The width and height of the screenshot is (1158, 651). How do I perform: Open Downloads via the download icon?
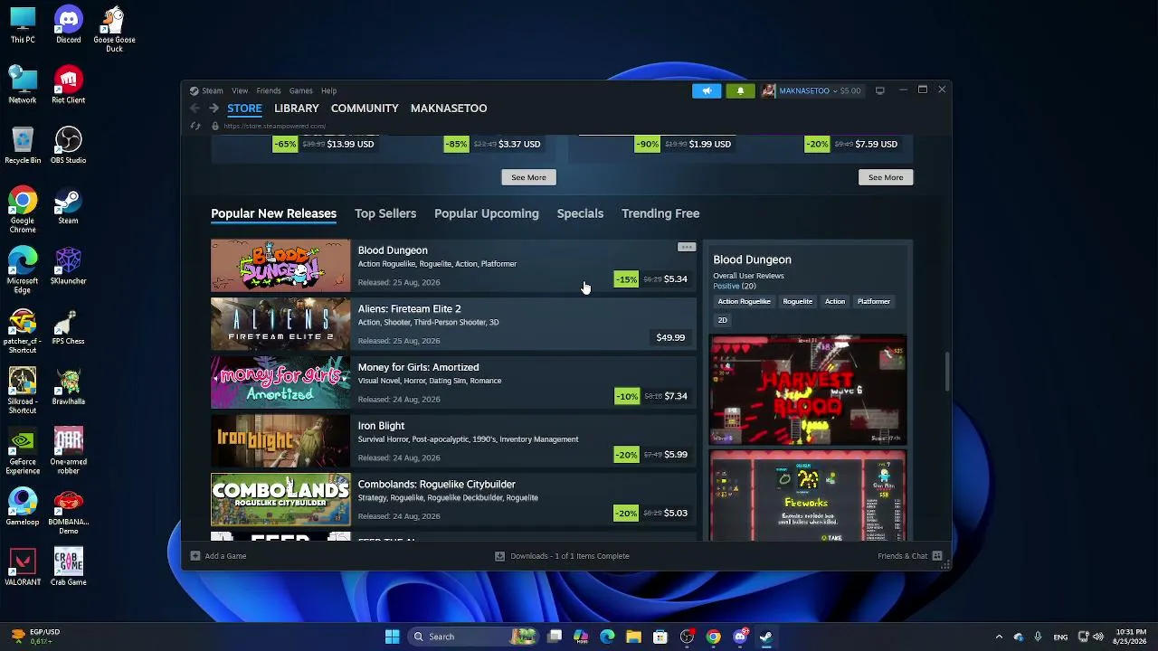[x=499, y=556]
